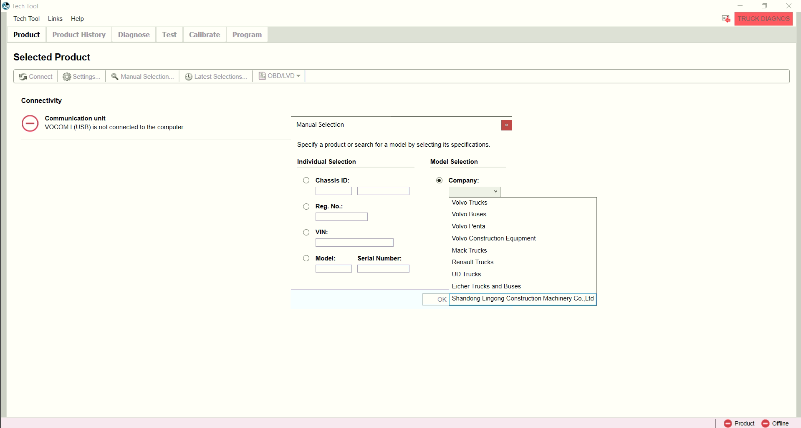Screen dimensions: 801x428
Task: Switch to the Calibrate tab
Action: point(205,35)
